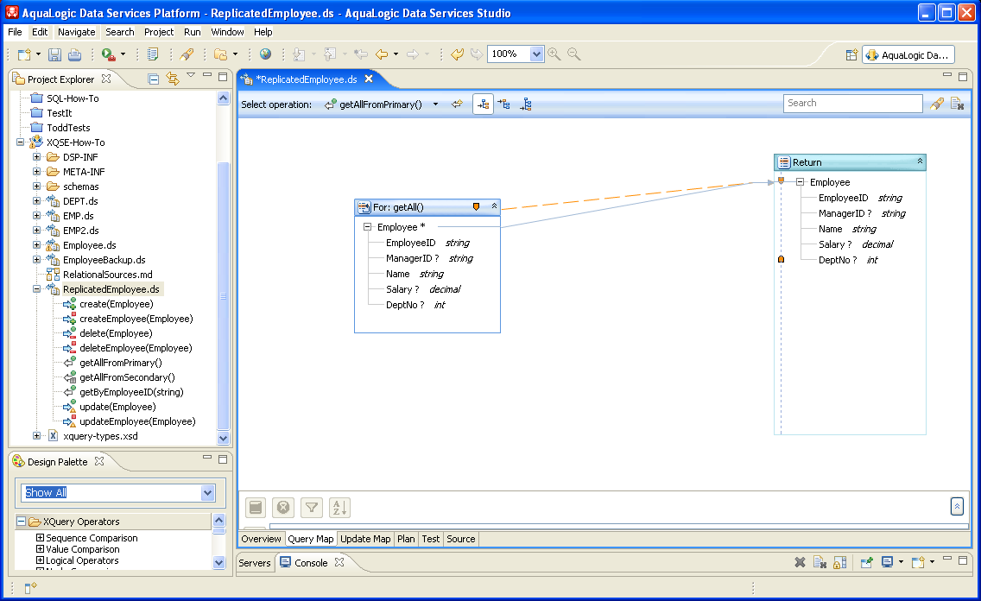This screenshot has width=981, height=601.
Task: Open the Plan tab
Action: tap(406, 539)
